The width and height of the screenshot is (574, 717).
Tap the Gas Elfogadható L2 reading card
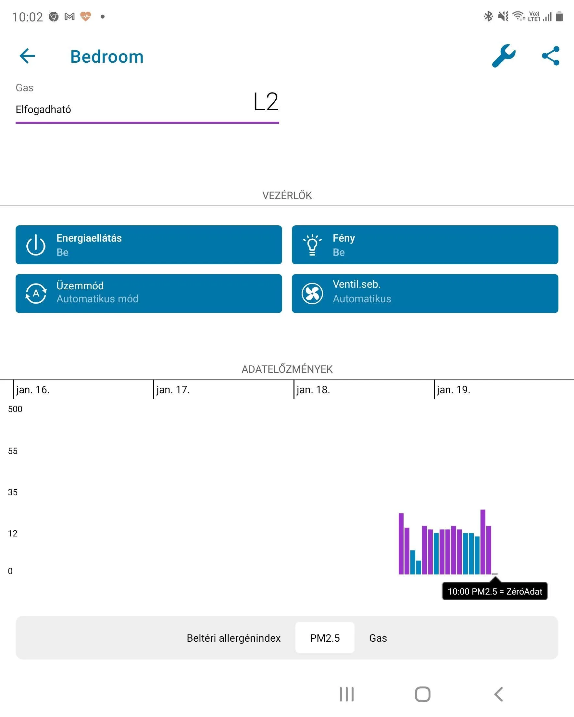(x=147, y=103)
